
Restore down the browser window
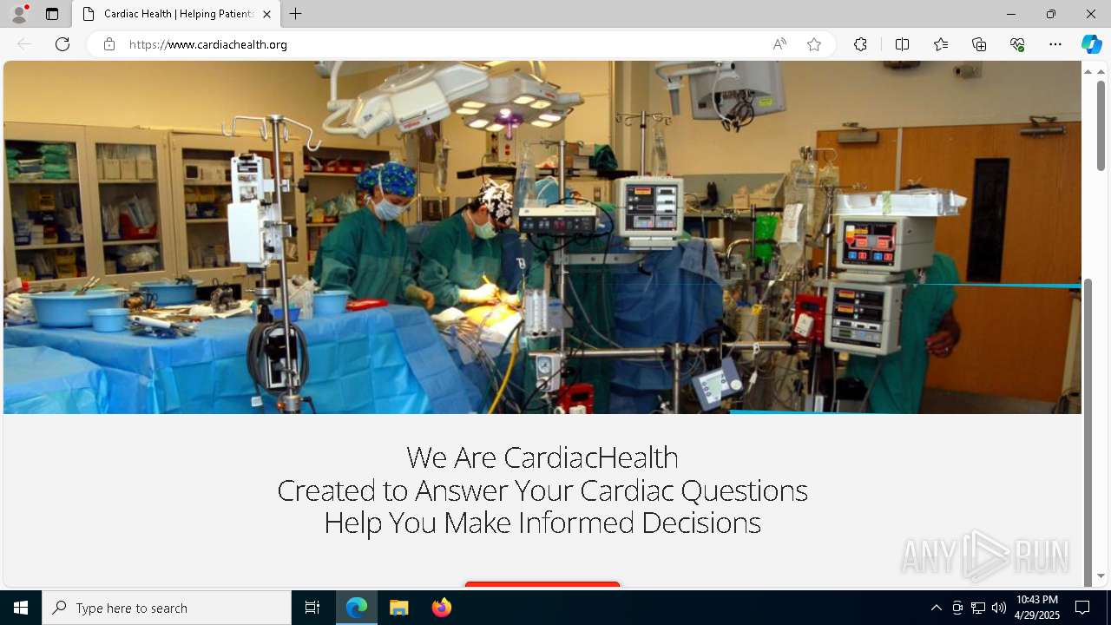click(1051, 14)
